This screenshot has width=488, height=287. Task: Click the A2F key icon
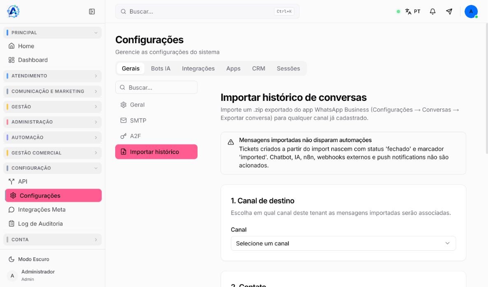(123, 136)
